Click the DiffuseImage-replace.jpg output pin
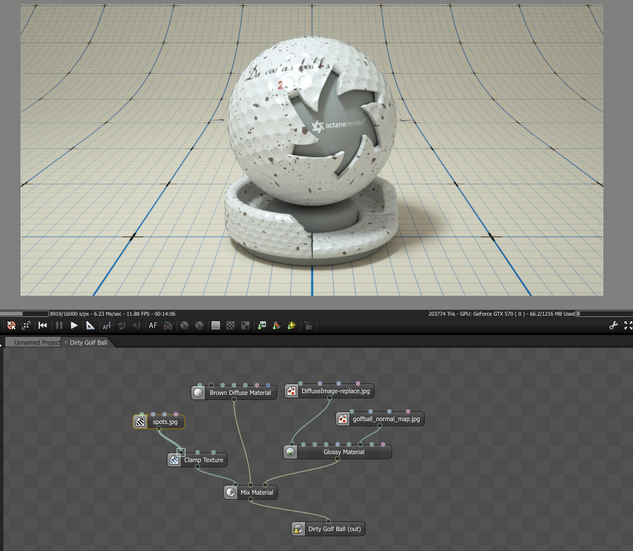 [x=330, y=398]
